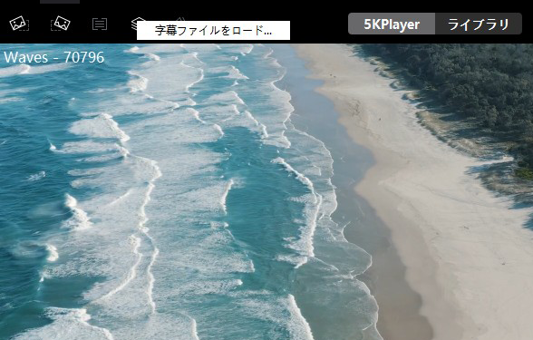The width and height of the screenshot is (533, 340).
Task: Open the chapter list icon with lines
Action: click(x=100, y=24)
